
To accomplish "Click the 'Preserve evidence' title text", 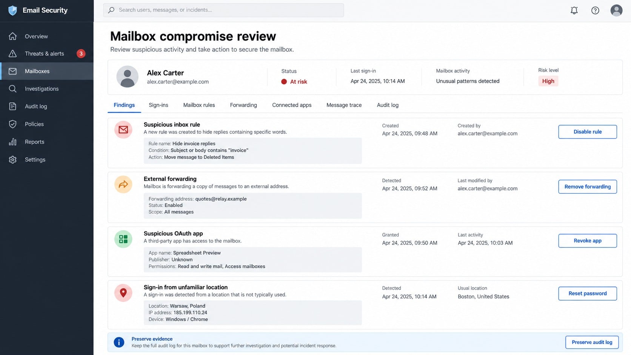I will pos(152,339).
